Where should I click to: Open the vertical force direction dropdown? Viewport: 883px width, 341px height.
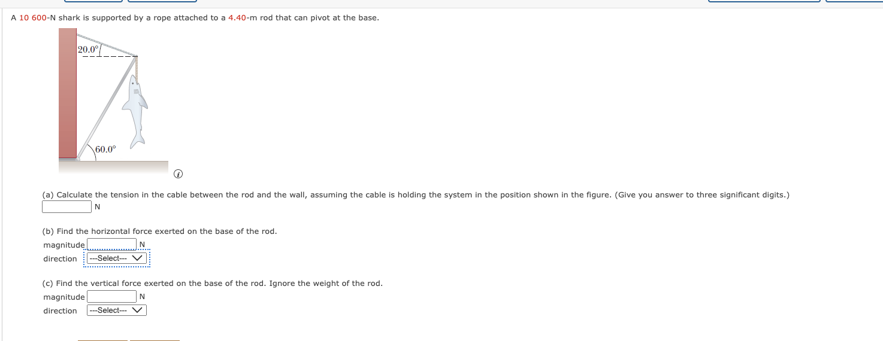tap(117, 310)
